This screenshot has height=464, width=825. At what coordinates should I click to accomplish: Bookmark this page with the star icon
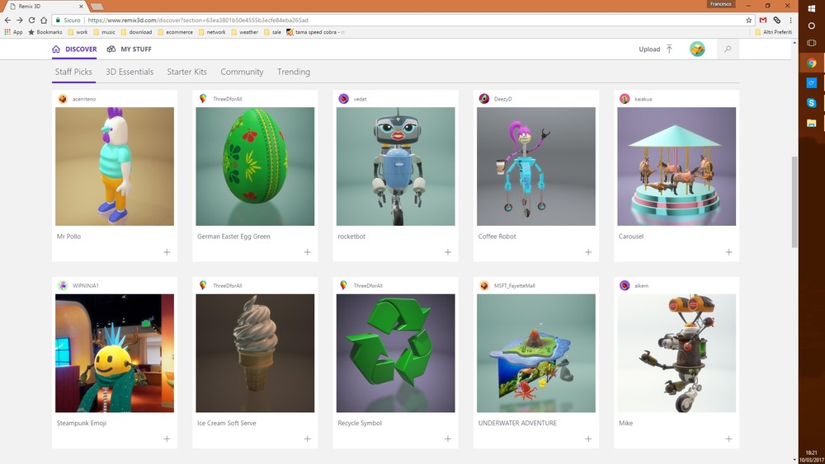[x=749, y=20]
